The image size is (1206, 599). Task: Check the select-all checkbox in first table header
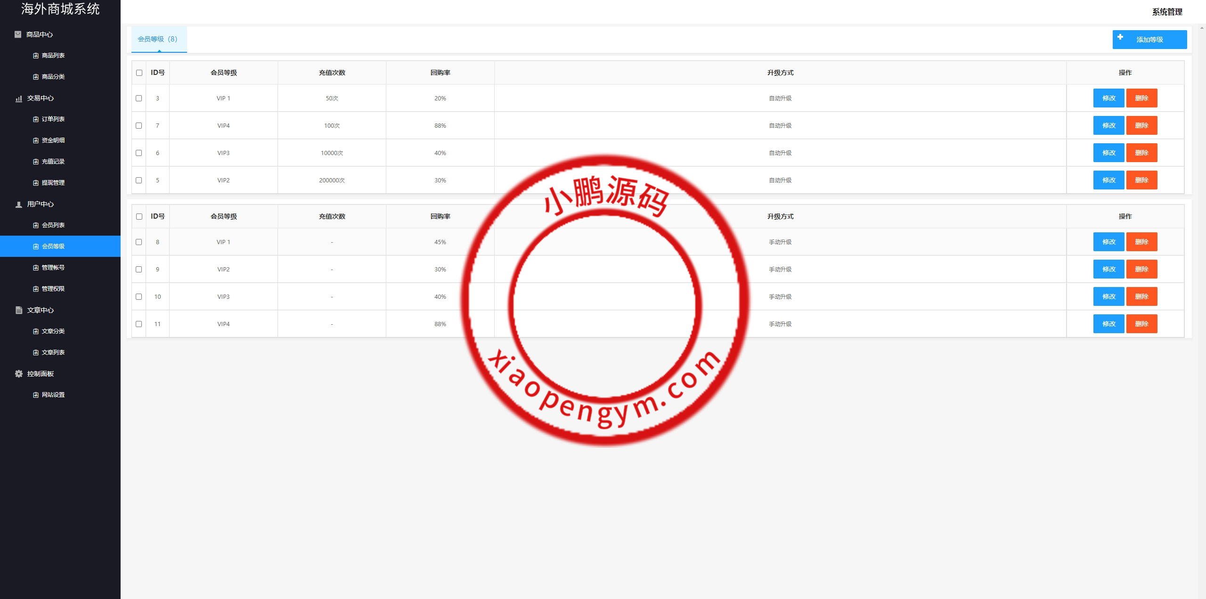tap(139, 73)
